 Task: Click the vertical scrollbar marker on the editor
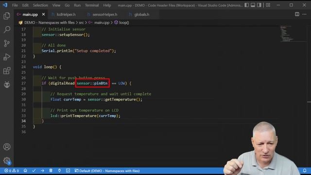pos(309,102)
